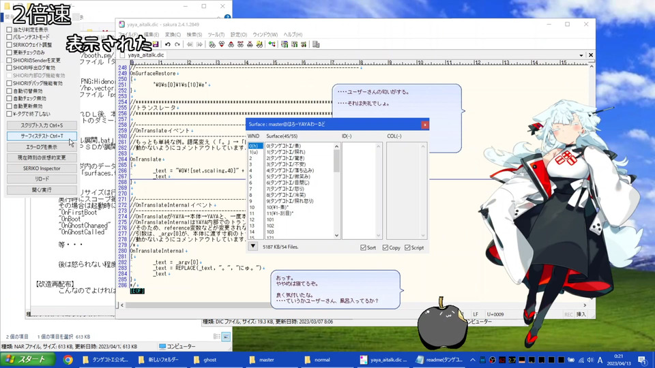Viewport: 655px width, 368px height.
Task: Click the リロード button
Action: pos(42,179)
